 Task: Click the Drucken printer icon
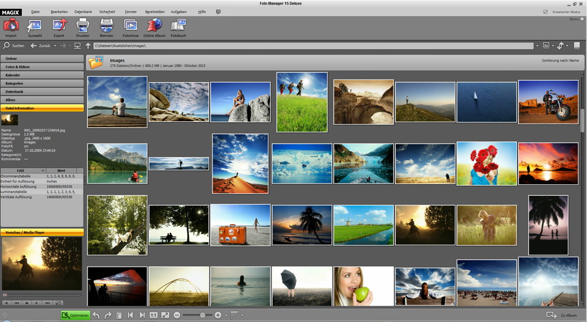(83, 25)
